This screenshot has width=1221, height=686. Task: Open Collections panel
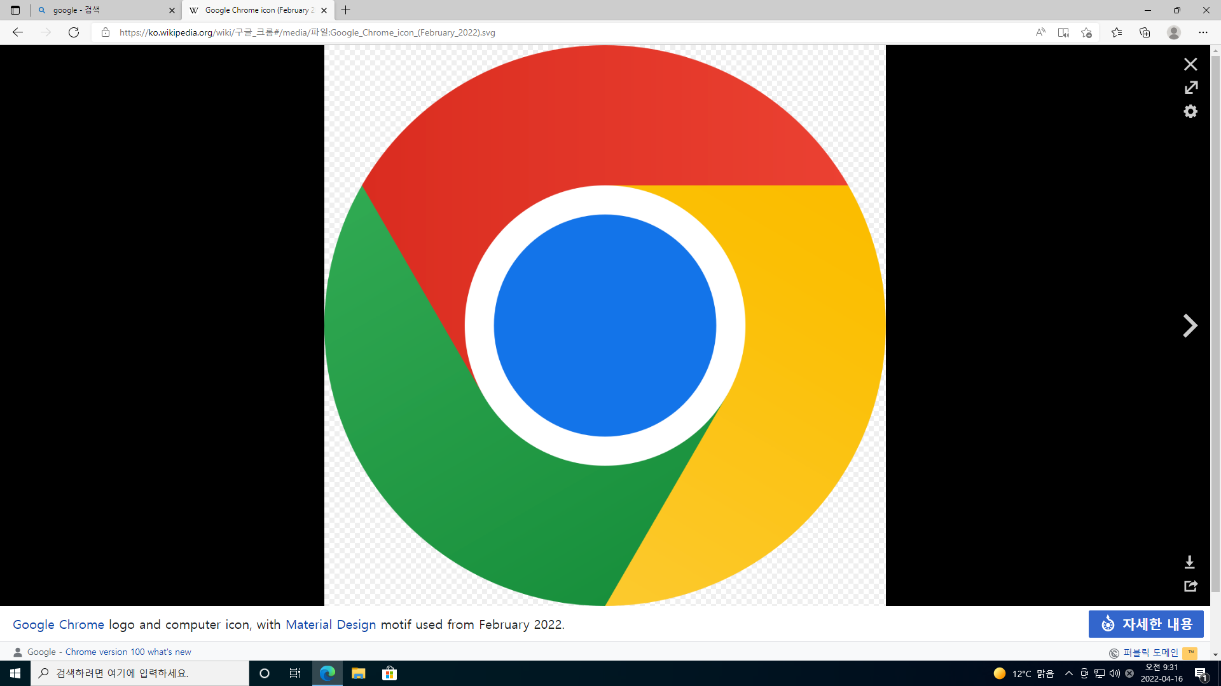pyautogui.click(x=1145, y=32)
